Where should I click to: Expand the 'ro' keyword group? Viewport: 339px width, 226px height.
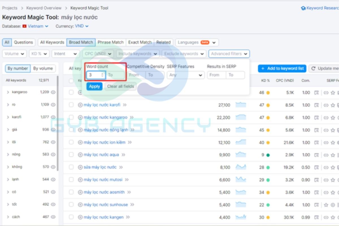(8, 105)
